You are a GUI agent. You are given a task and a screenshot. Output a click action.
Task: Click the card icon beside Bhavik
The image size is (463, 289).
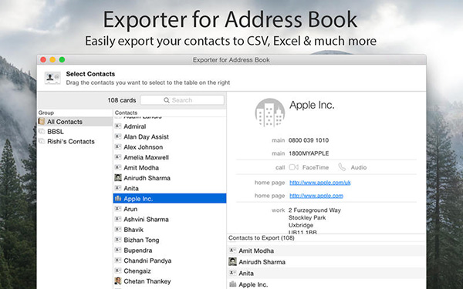click(118, 229)
